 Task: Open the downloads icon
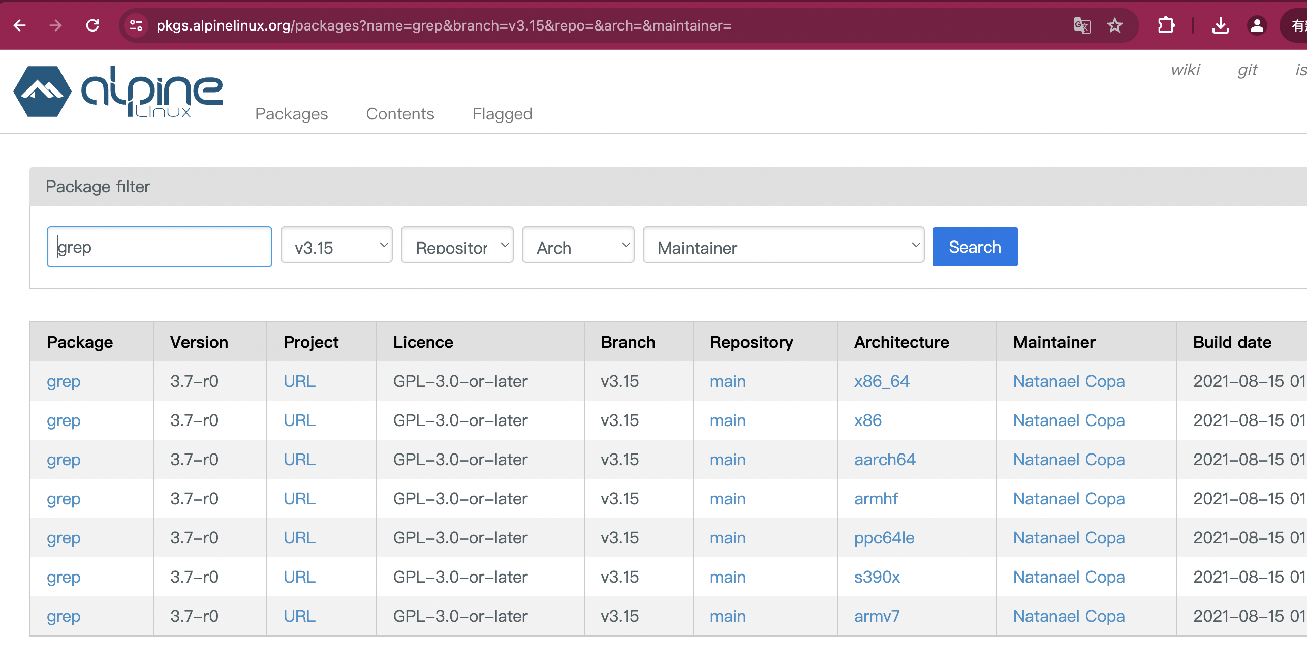1220,25
